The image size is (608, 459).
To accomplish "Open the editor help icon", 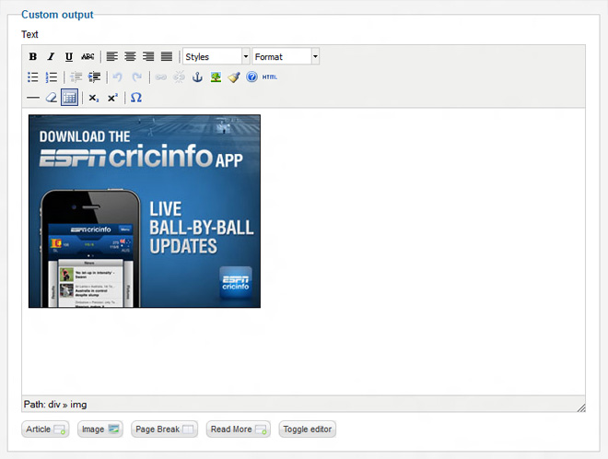I will (x=251, y=77).
